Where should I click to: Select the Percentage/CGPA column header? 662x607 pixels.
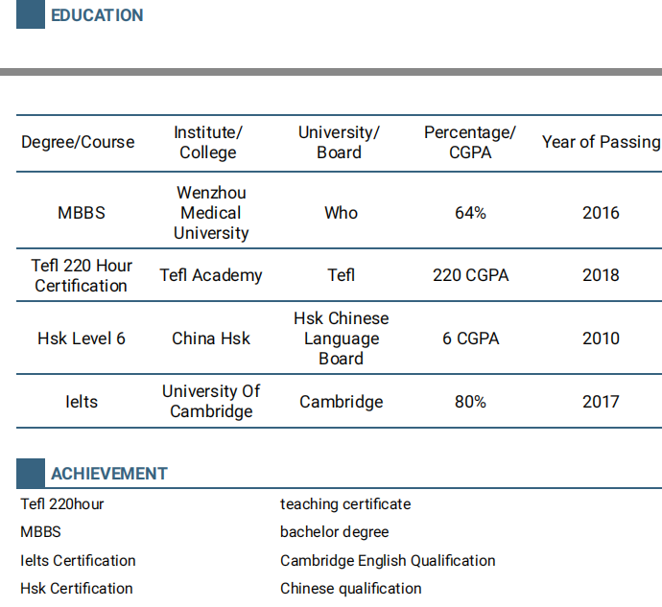[470, 142]
